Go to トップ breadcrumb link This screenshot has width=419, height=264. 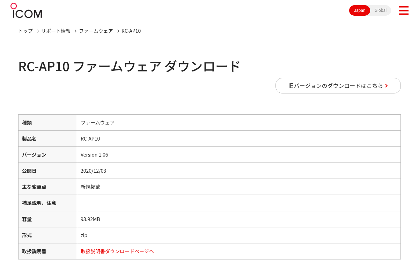pyautogui.click(x=25, y=31)
